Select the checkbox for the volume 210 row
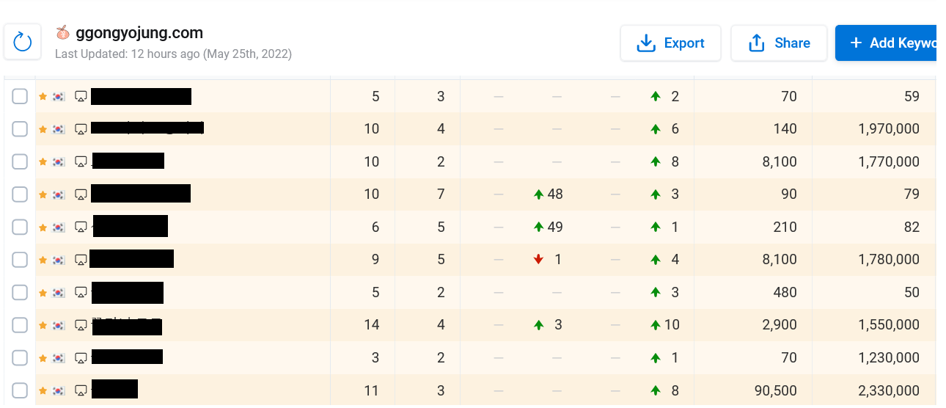The image size is (946, 408). click(20, 227)
